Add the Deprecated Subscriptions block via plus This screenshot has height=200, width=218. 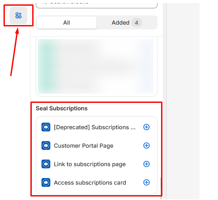(x=147, y=127)
